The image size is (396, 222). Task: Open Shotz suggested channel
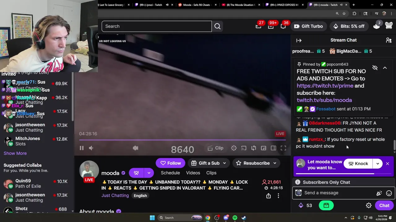(37, 210)
